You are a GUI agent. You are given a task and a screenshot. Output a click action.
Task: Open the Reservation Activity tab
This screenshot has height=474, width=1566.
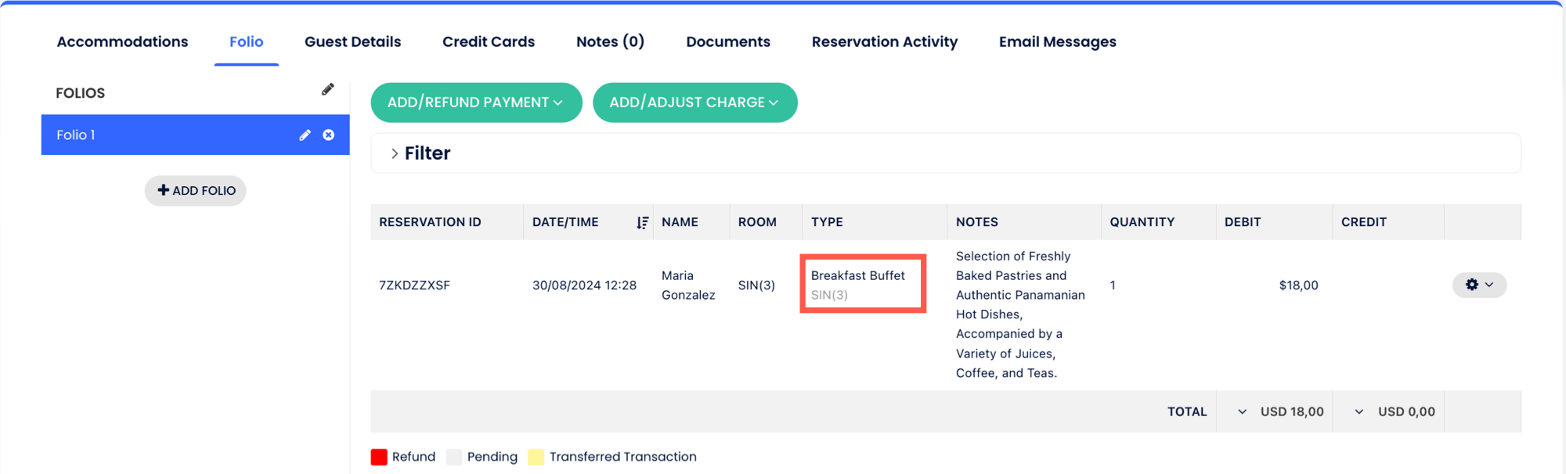pos(885,41)
